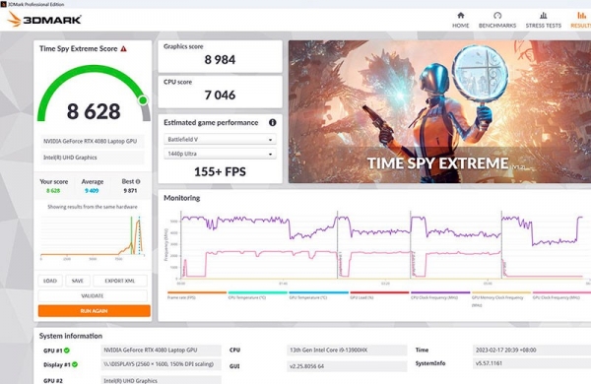Click the info icon next to Best
This screenshot has width=591, height=384.
[x=138, y=181]
